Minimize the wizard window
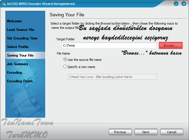This screenshot has height=140, width=189. click(176, 4)
